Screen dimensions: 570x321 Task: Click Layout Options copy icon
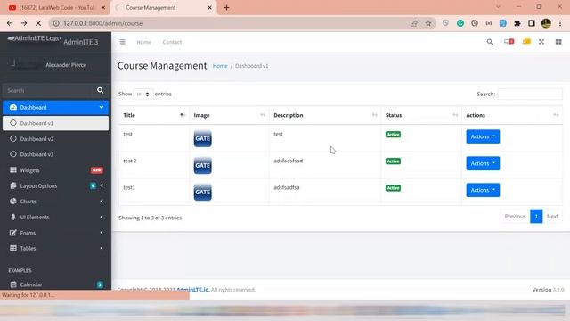tap(13, 185)
